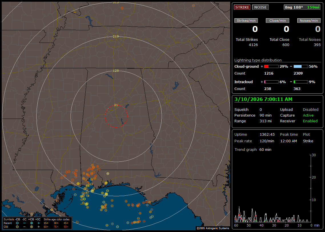Click the recent positive cloud-ground legend symbol
The image size is (325, 232).
coord(31,223)
